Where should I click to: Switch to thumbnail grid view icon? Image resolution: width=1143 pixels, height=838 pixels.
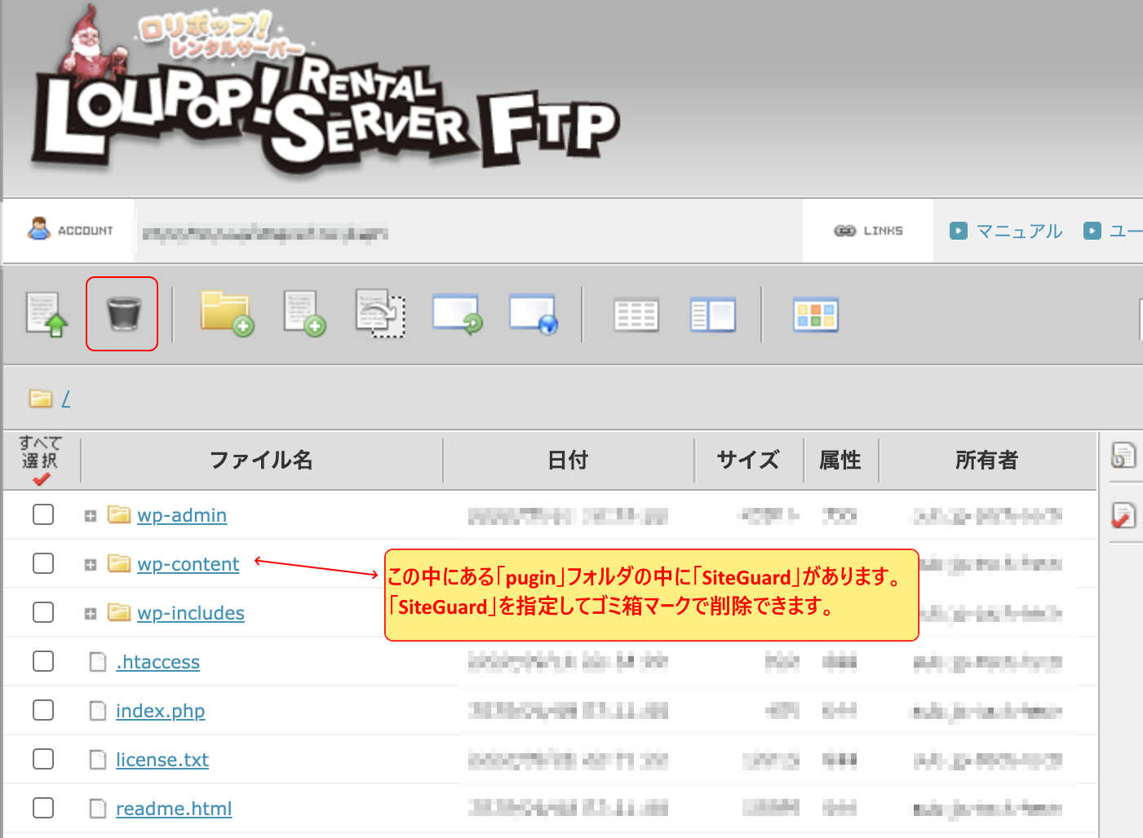[x=815, y=315]
